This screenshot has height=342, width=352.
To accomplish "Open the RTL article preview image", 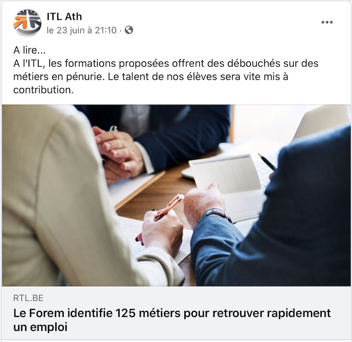I will tap(176, 195).
